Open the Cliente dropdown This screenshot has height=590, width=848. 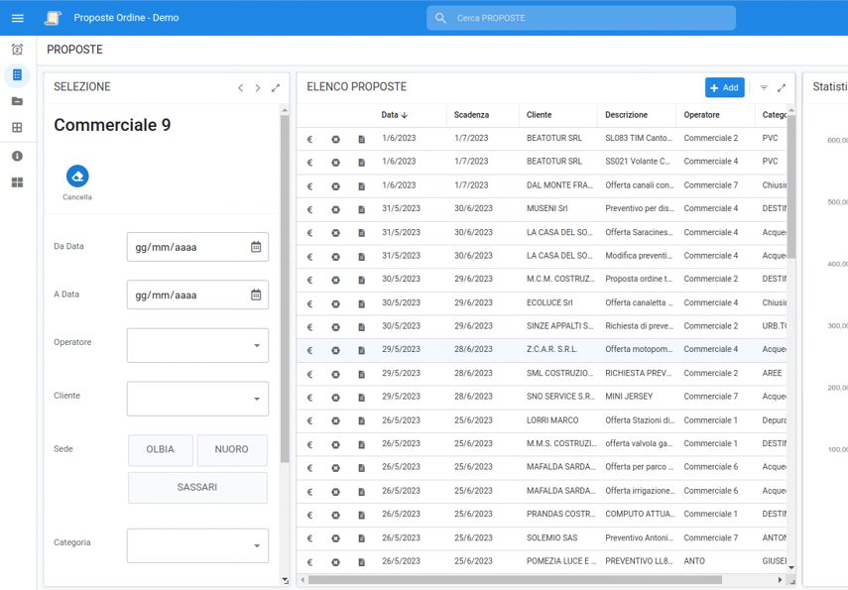coord(197,399)
